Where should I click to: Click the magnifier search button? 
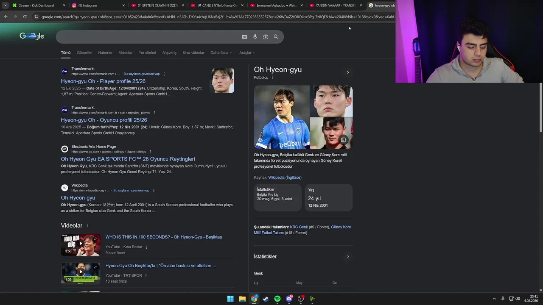point(276,37)
